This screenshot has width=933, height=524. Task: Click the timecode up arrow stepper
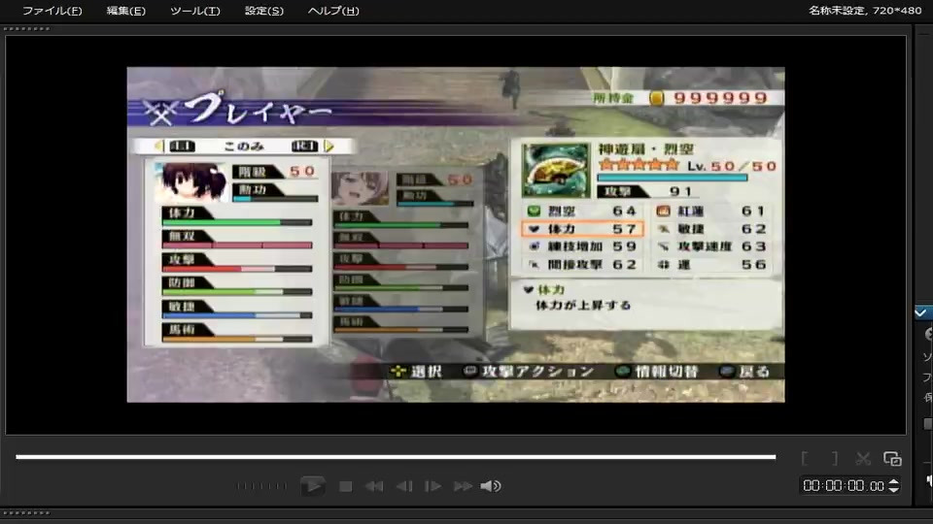[893, 482]
